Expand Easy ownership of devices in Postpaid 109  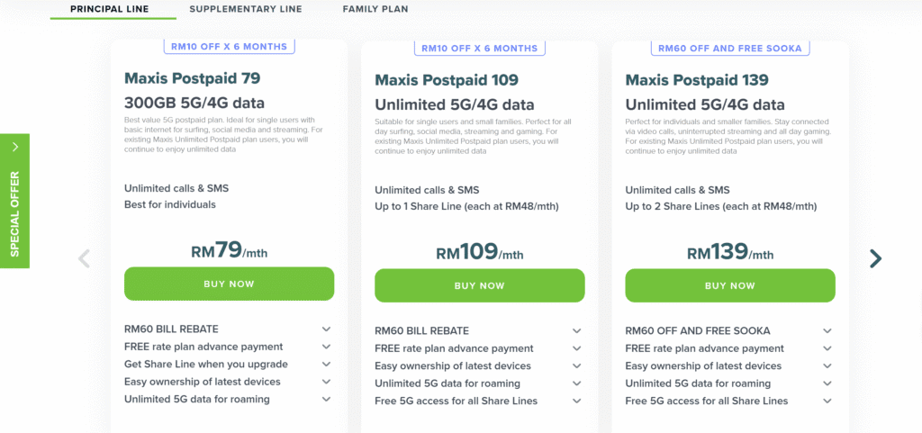576,366
